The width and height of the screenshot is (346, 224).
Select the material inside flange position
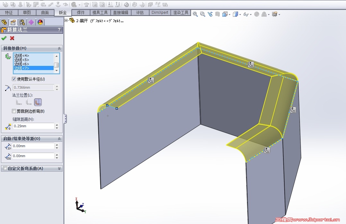coord(19,102)
